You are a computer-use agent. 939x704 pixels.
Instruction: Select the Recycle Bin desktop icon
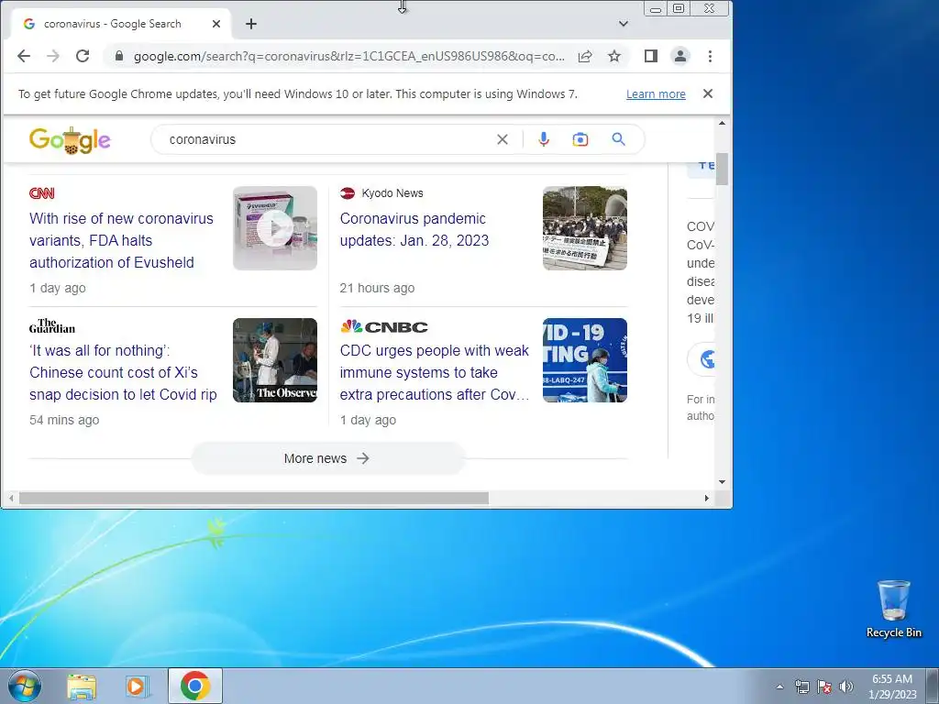[x=893, y=609]
